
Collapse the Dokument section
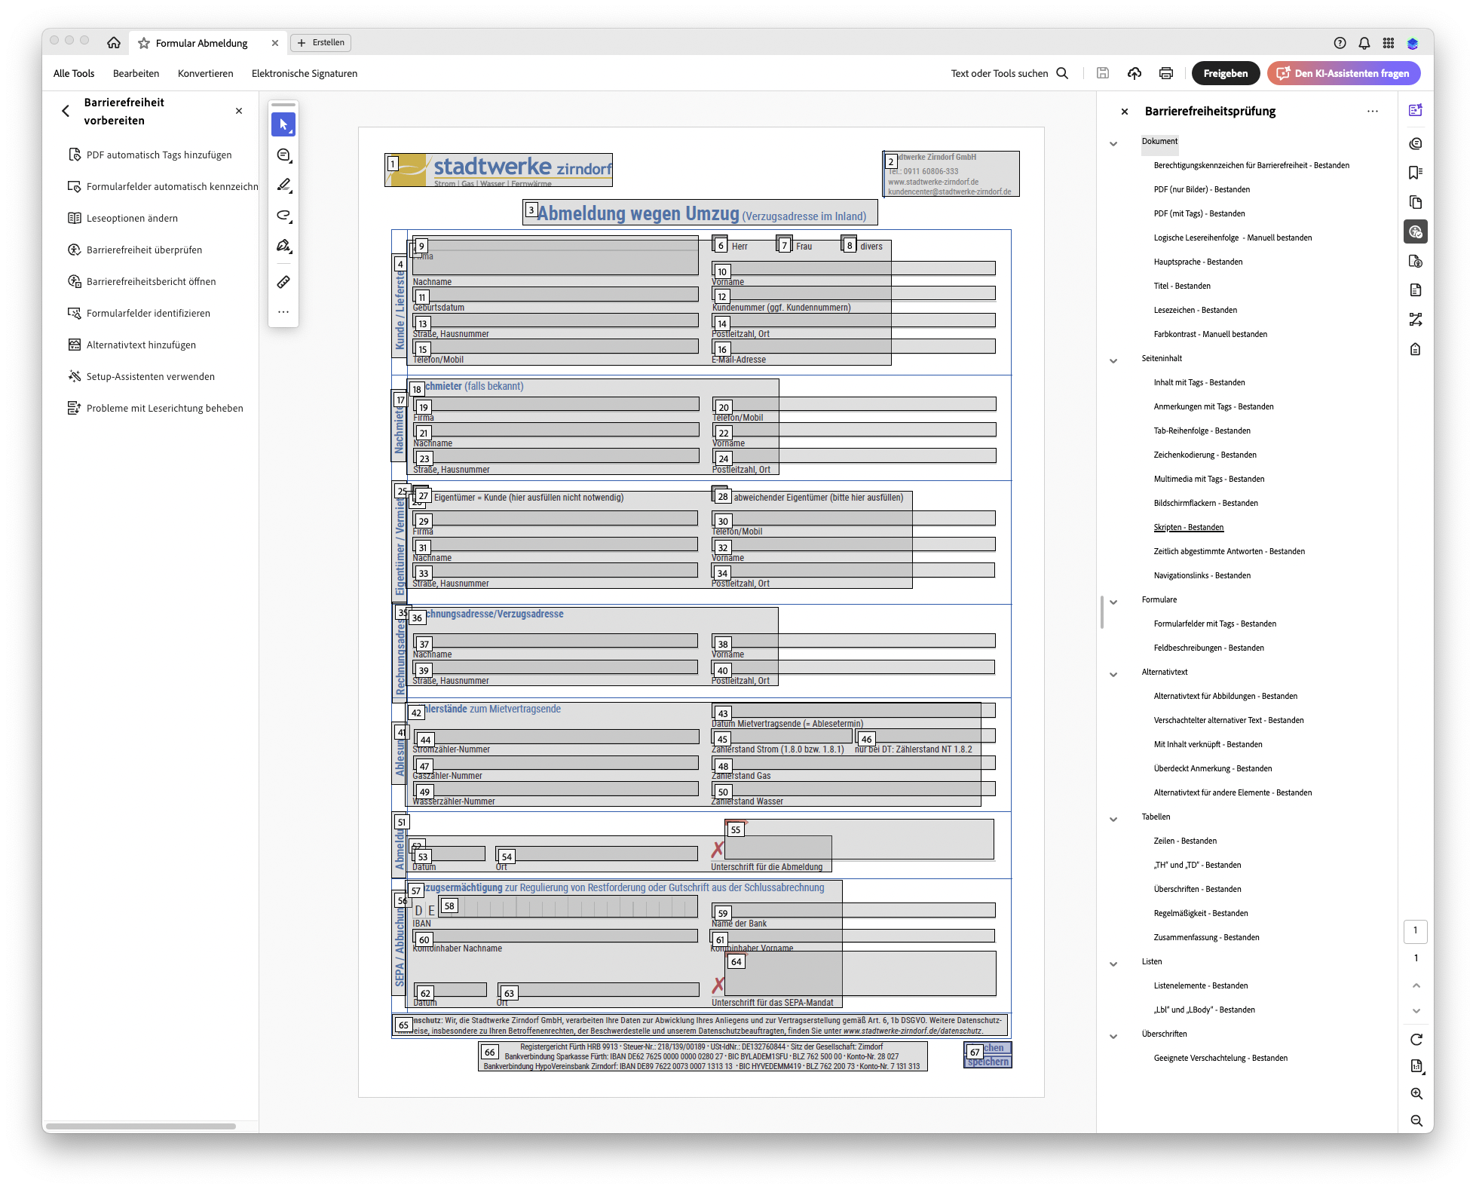(1113, 143)
